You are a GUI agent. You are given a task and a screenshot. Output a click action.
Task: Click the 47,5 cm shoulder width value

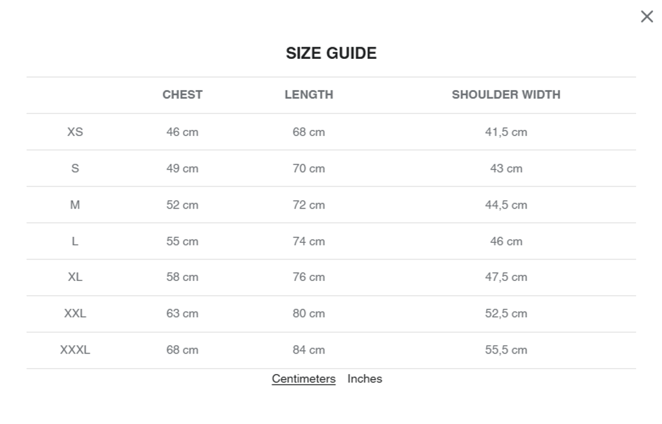pyautogui.click(x=506, y=277)
